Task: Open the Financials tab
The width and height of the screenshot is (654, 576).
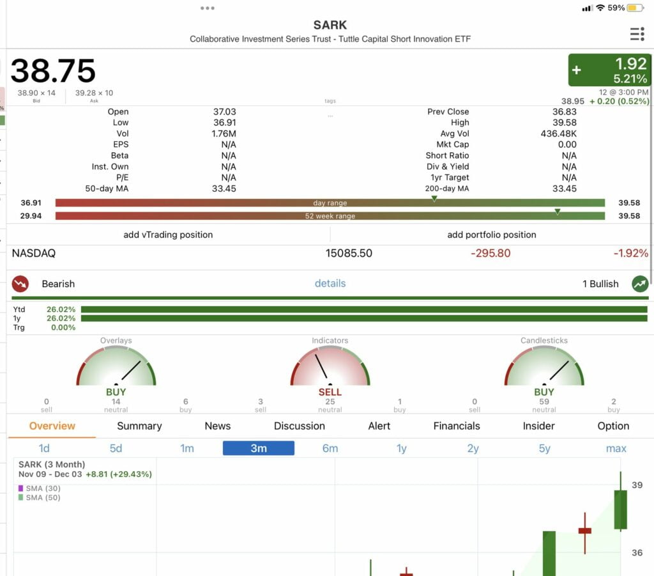Action: tap(456, 426)
